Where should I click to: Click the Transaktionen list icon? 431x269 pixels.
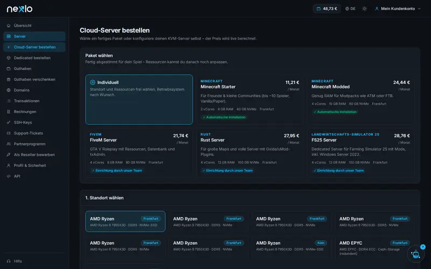(x=9, y=101)
